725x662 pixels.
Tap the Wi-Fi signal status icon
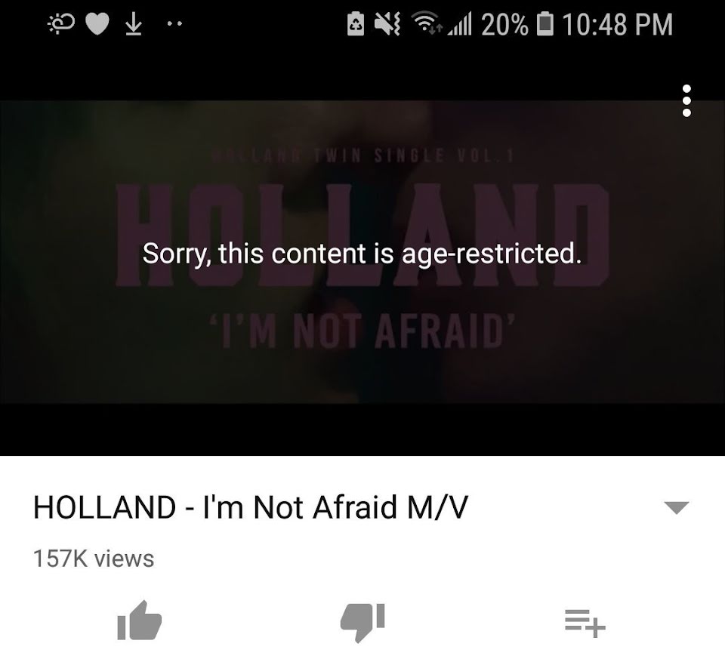pyautogui.click(x=424, y=23)
